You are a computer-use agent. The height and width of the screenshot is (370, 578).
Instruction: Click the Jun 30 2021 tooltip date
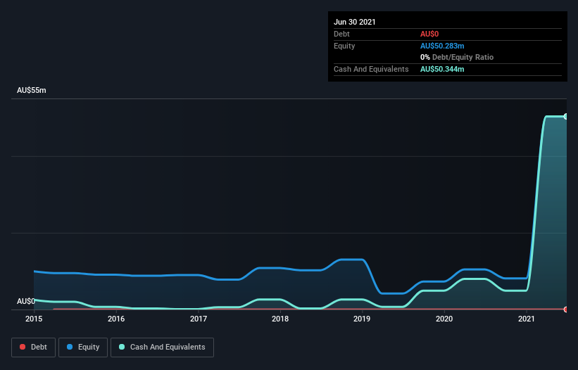click(355, 22)
